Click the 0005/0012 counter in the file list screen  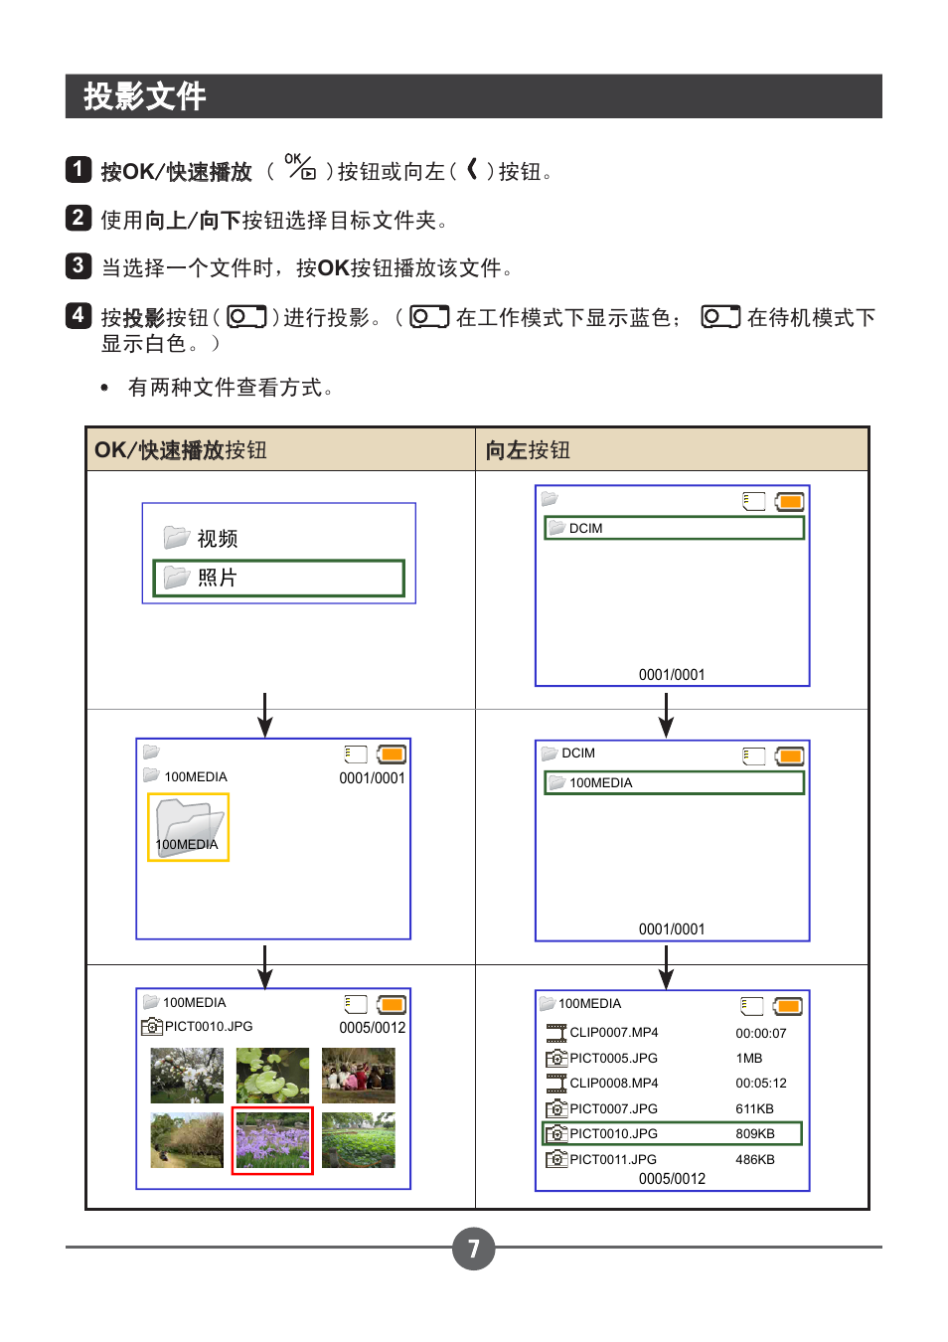(672, 1179)
